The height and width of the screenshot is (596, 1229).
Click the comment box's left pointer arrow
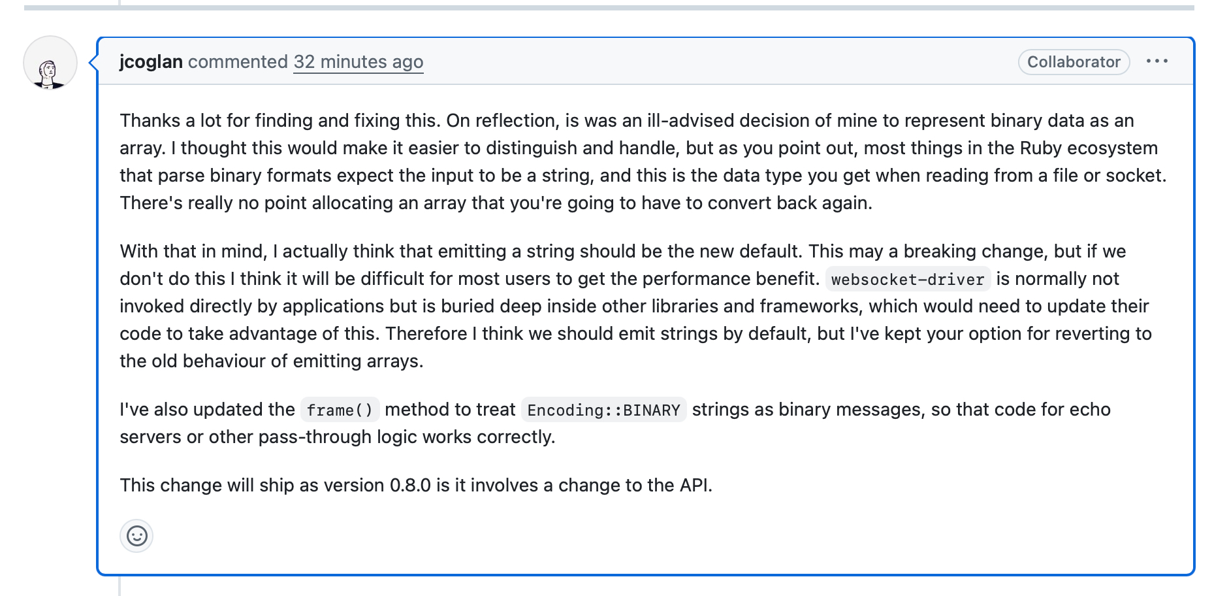coord(93,63)
